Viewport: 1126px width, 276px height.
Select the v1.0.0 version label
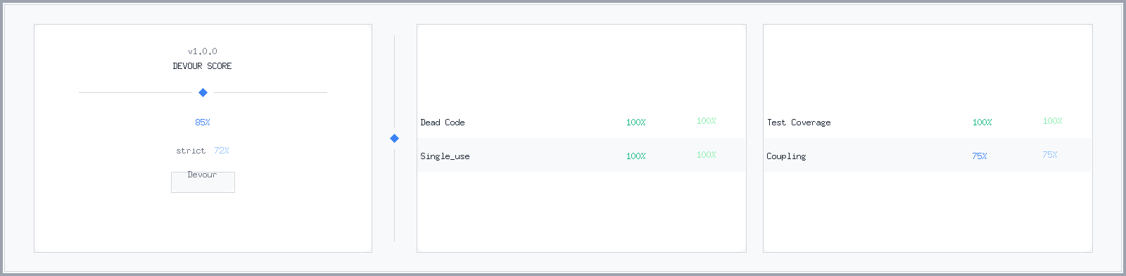pos(203,51)
